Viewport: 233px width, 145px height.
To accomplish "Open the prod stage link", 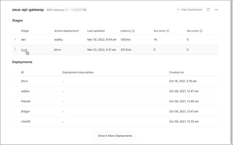I will point(24,50).
